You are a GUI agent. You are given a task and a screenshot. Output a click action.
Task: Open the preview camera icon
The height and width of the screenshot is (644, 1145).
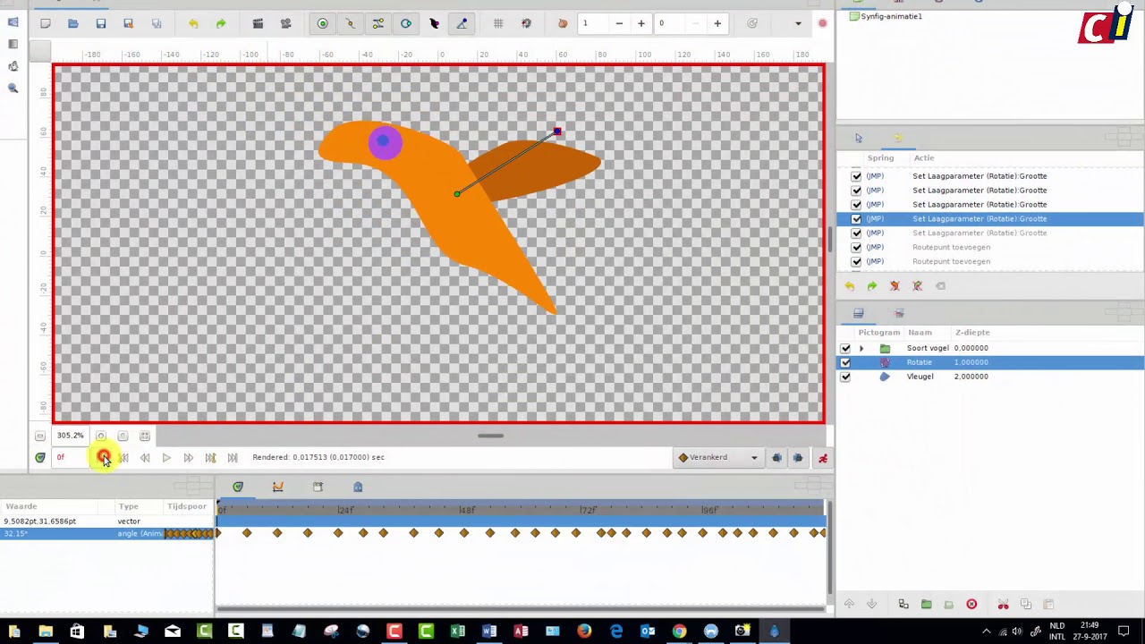point(285,23)
